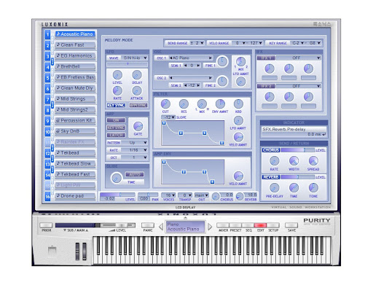
Task: Enable the arpeggiator LATCH button
Action: (x=116, y=135)
